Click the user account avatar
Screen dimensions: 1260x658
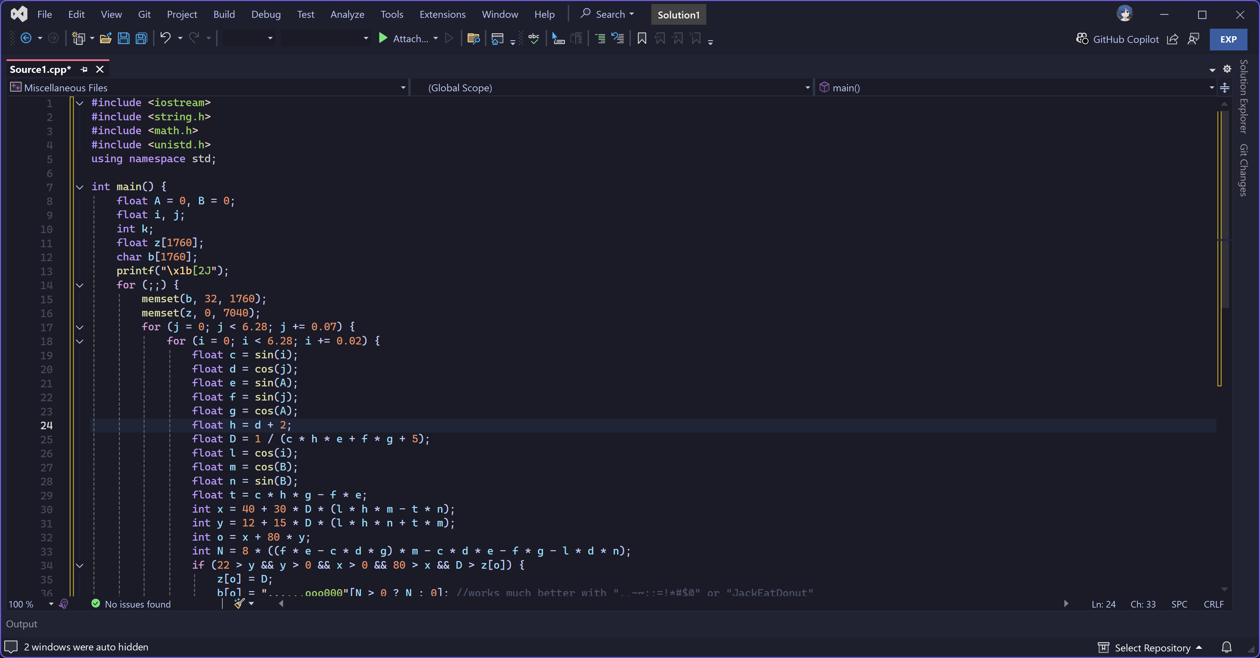click(x=1124, y=14)
